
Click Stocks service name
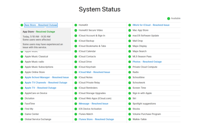[x=136, y=109]
